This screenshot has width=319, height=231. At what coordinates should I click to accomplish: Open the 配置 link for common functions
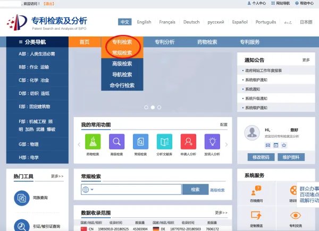coord(224,125)
